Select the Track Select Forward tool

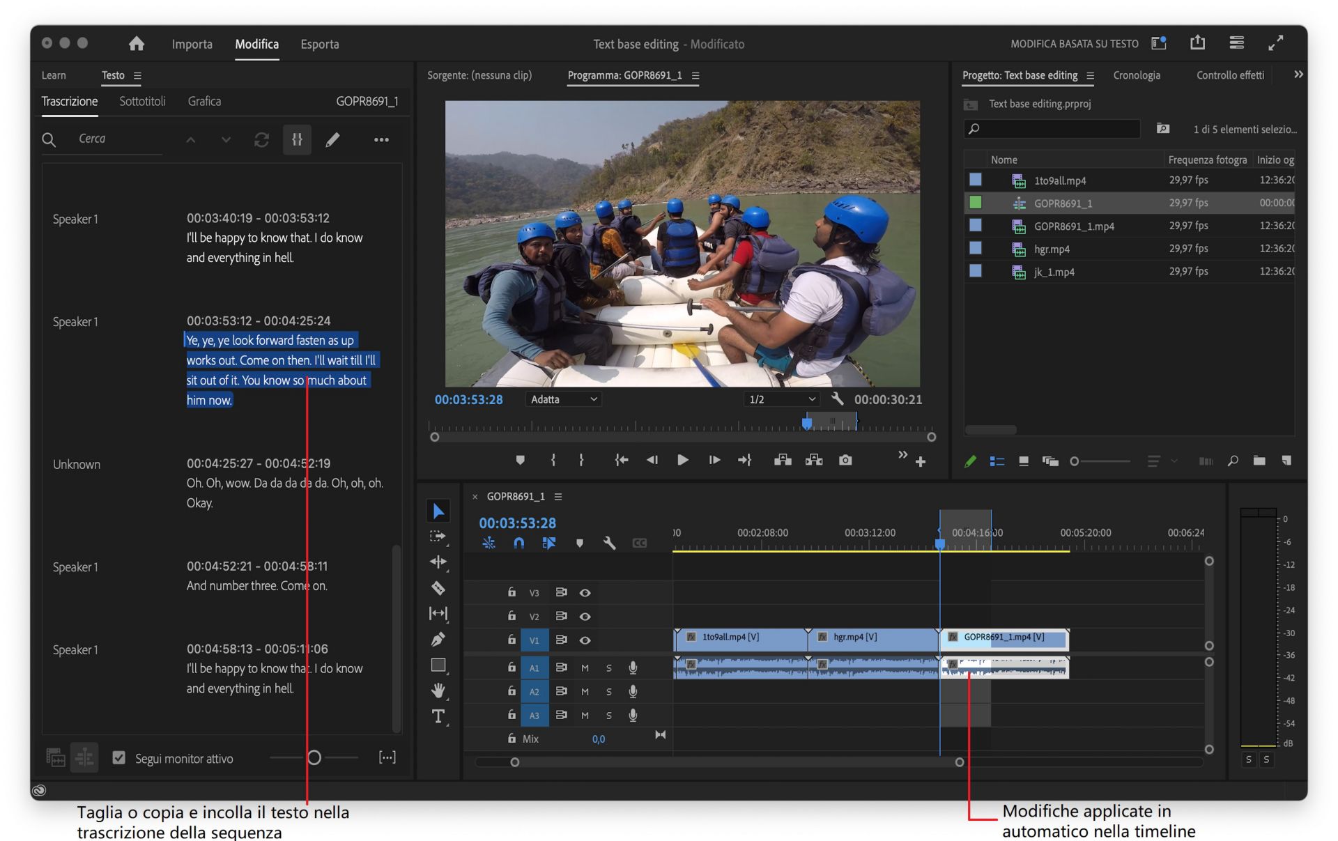click(x=438, y=537)
